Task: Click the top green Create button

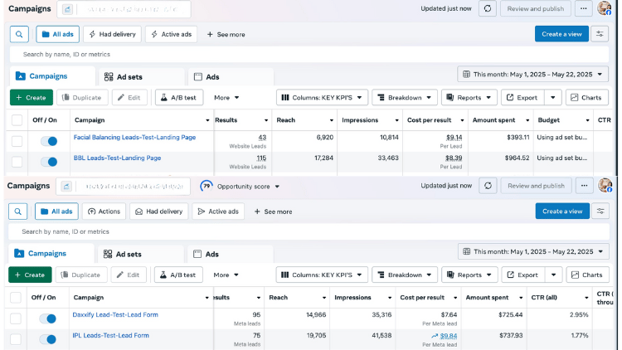Action: point(31,97)
